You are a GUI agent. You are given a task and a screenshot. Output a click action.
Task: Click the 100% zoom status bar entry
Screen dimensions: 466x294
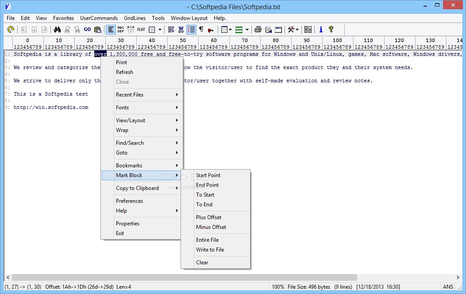click(x=278, y=287)
